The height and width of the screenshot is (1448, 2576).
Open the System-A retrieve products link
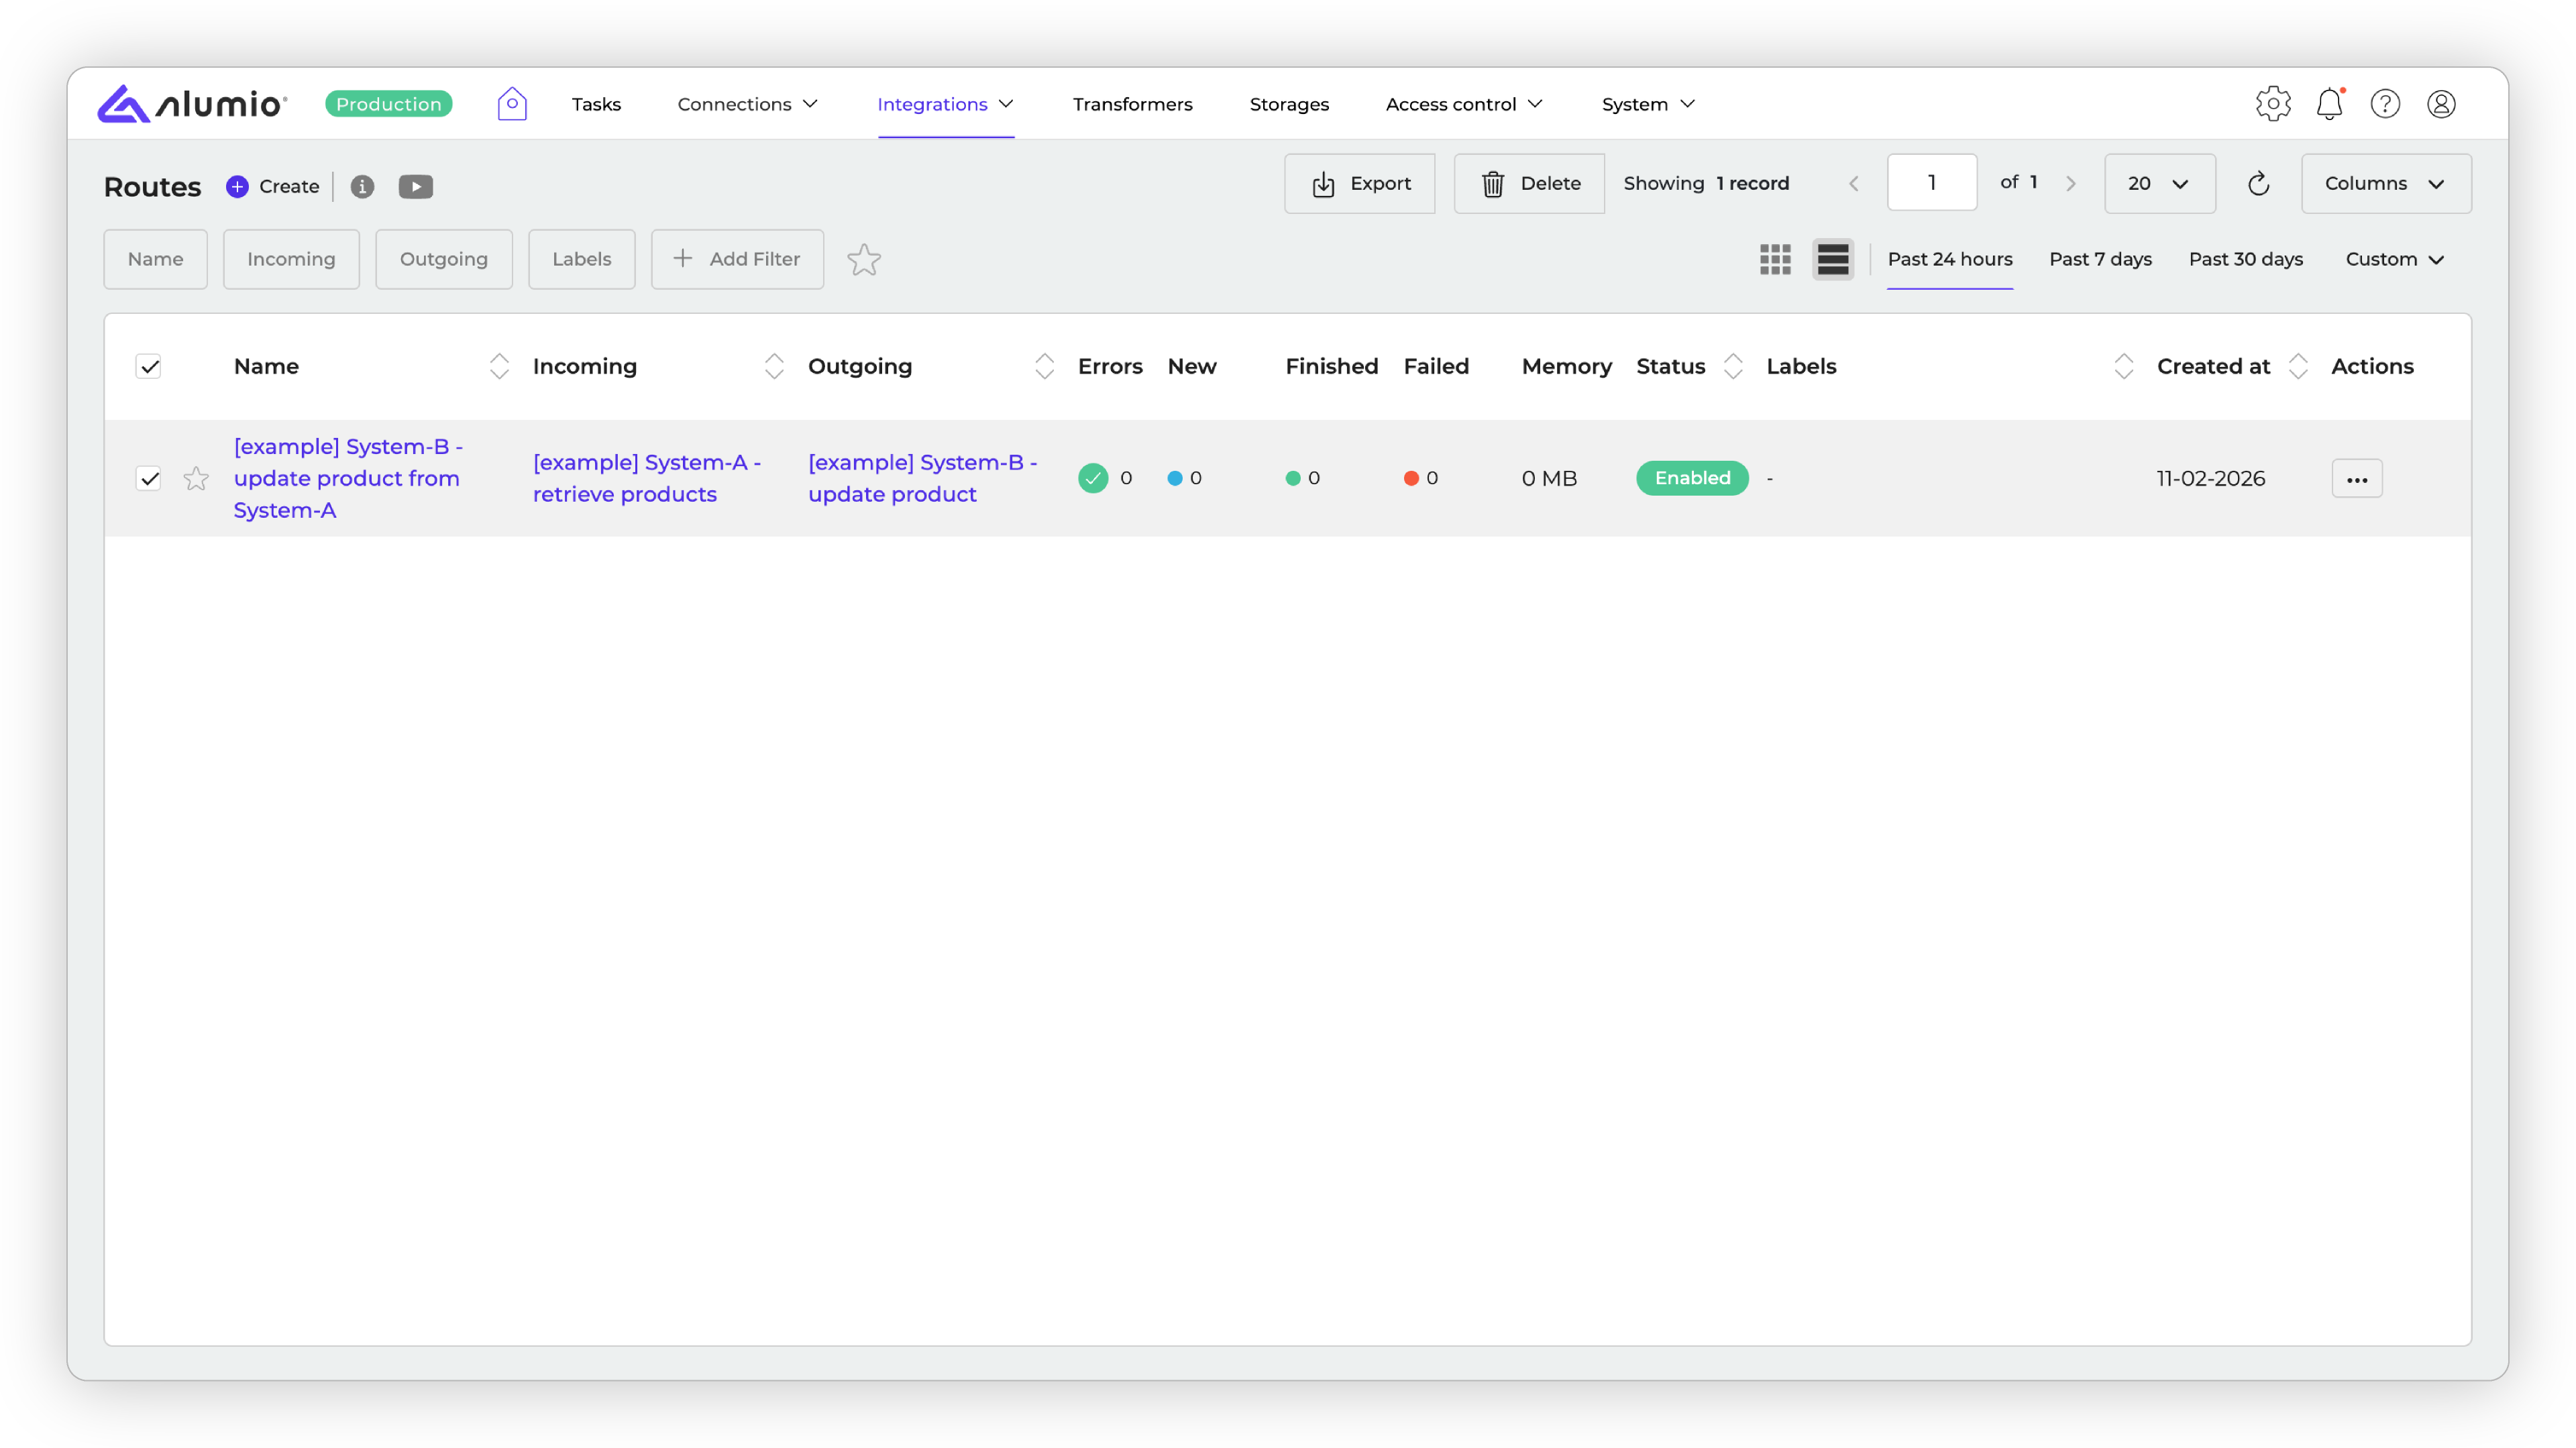[x=646, y=478]
